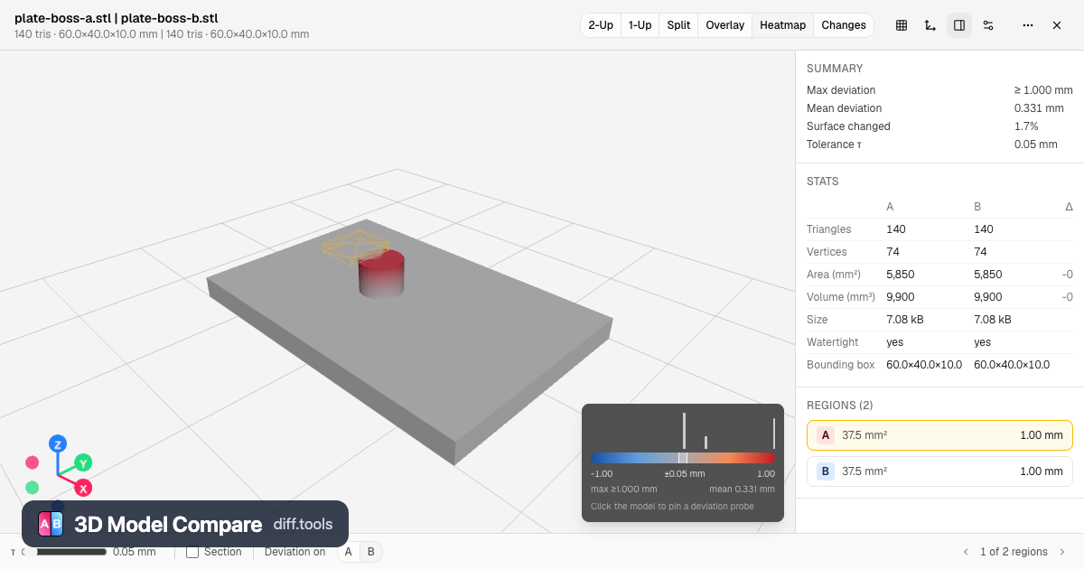
Task: Click the light green negative-axis gizmo dot
Action: 33,488
